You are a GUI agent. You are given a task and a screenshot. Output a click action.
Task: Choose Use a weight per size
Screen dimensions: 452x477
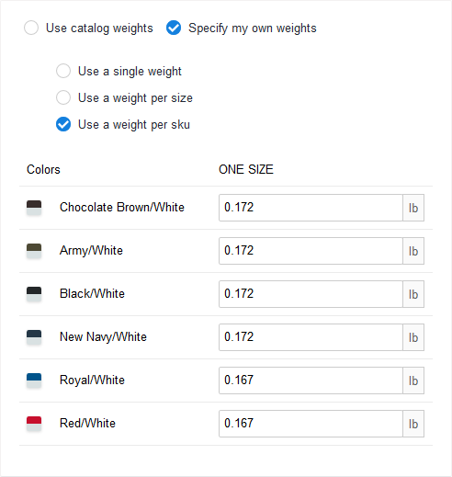pyautogui.click(x=63, y=97)
